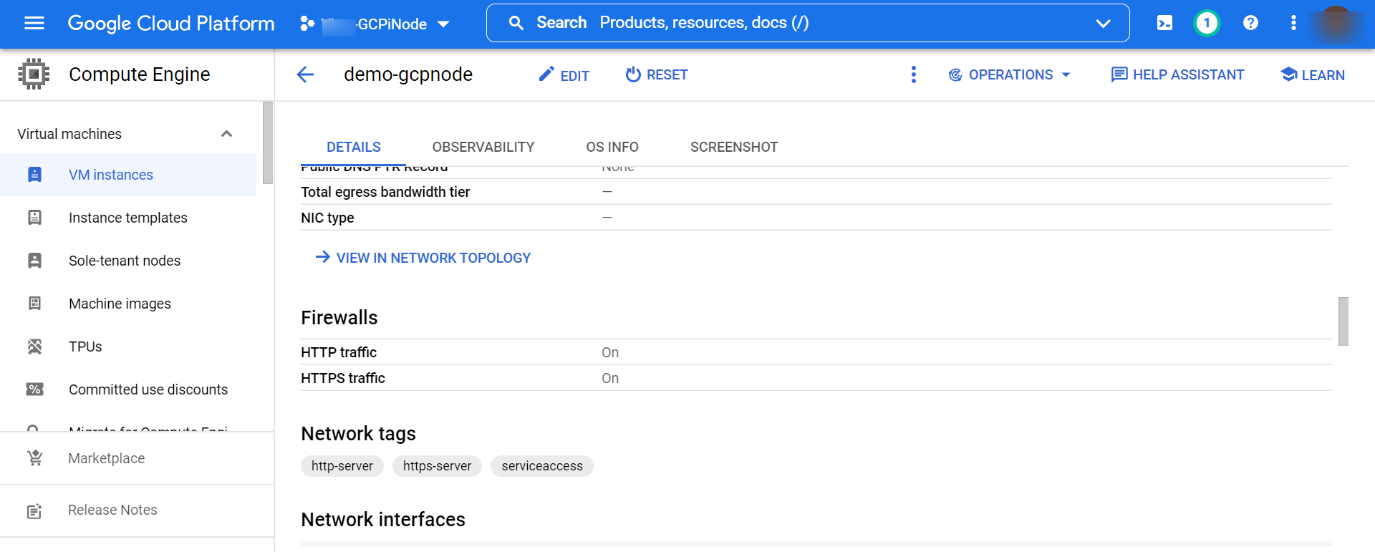Click the NIC type label
Viewport: 1375px width, 552px height.
[x=327, y=218]
